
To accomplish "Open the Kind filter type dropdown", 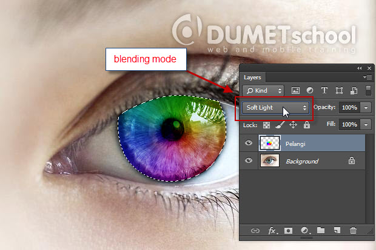I will (x=263, y=91).
